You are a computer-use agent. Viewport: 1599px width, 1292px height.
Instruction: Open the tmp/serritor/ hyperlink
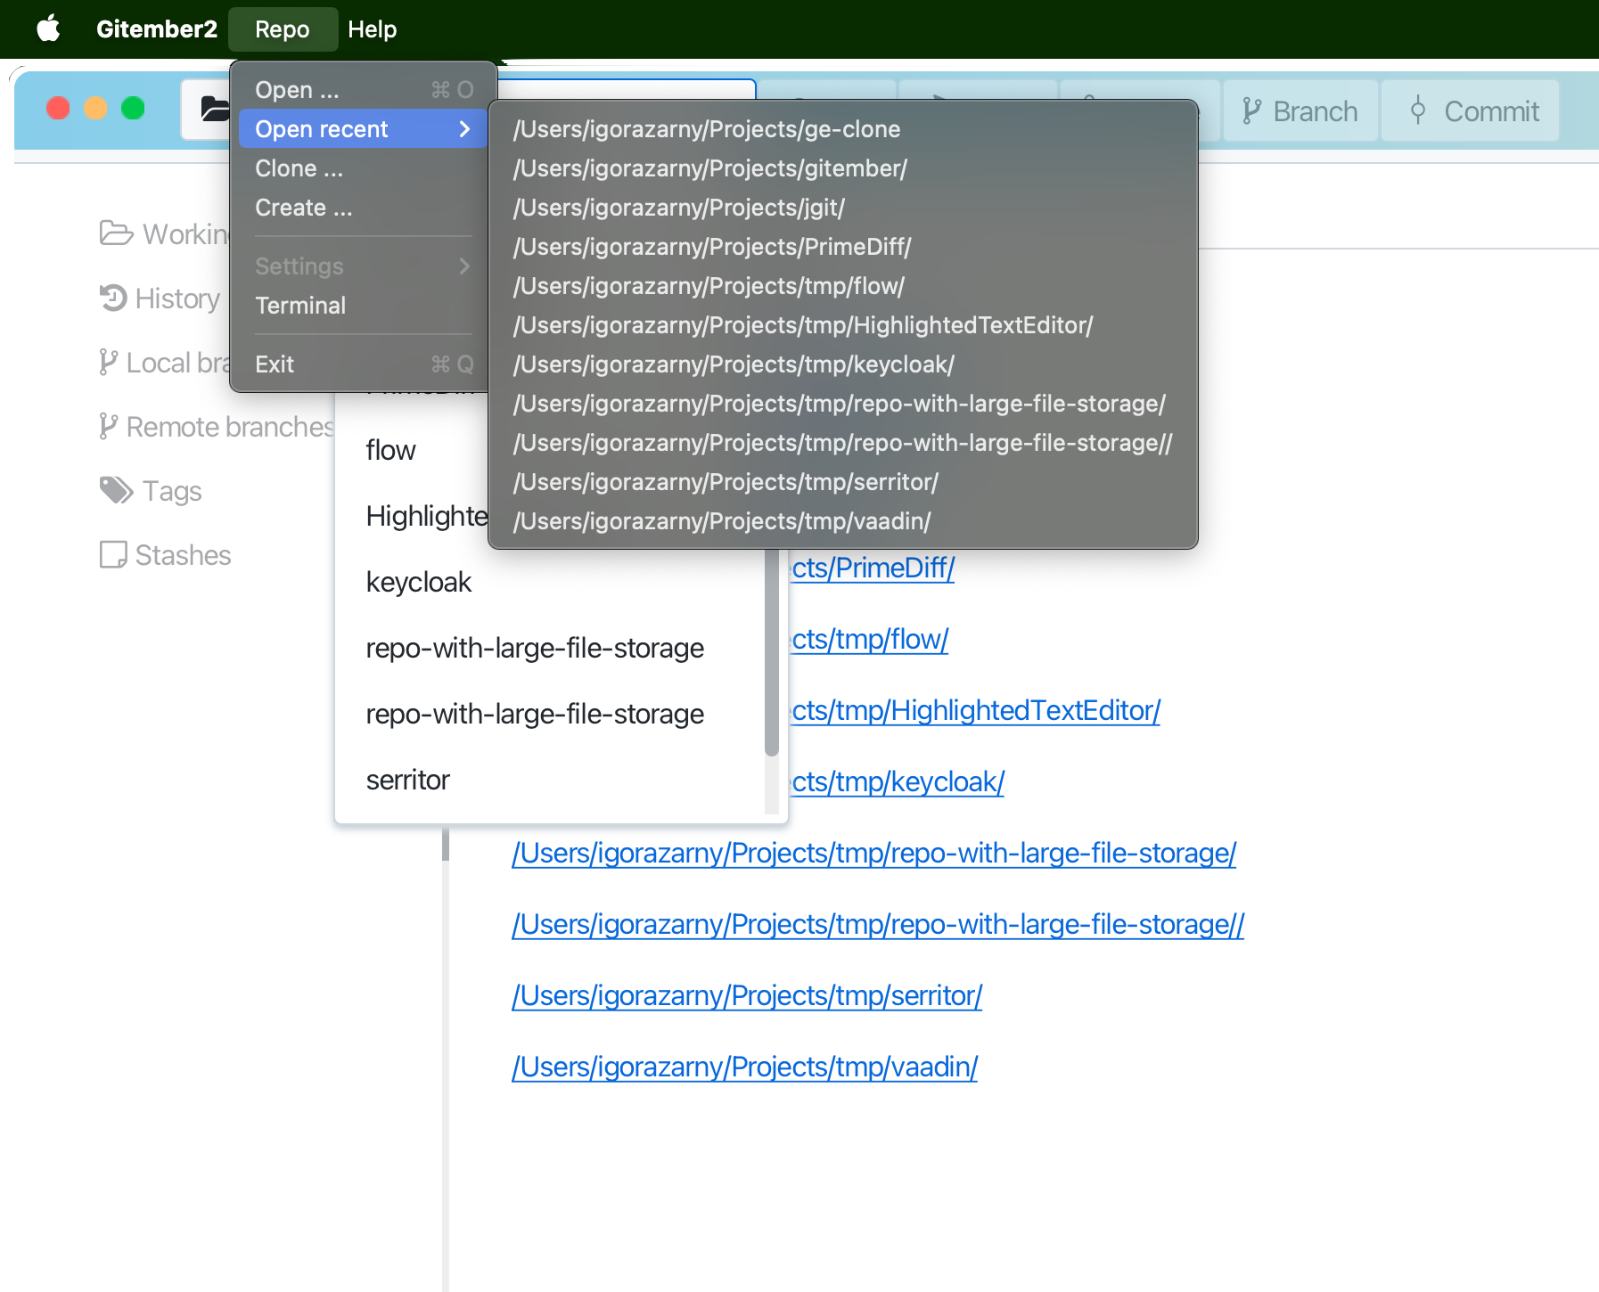coord(747,995)
